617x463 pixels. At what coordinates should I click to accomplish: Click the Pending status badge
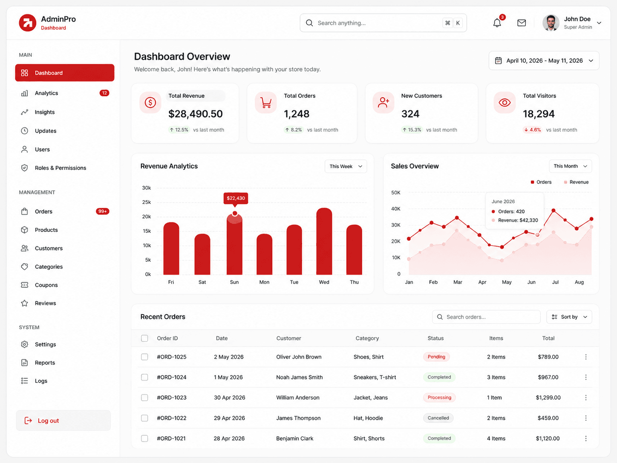436,357
